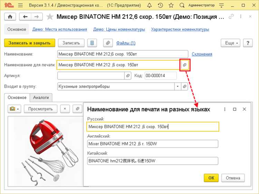
Task: Click the paperclip attachments icon
Action: click(108, 43)
